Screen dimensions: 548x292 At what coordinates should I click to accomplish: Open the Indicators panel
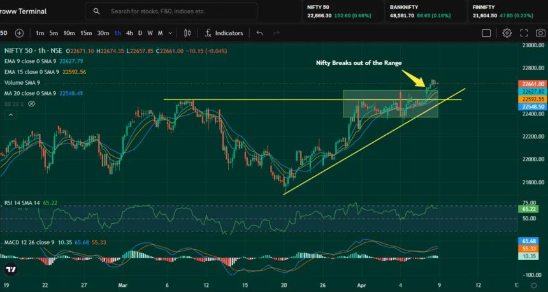click(x=224, y=33)
